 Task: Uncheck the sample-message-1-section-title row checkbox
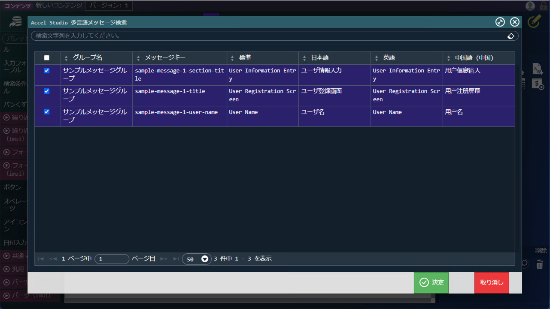click(x=47, y=71)
